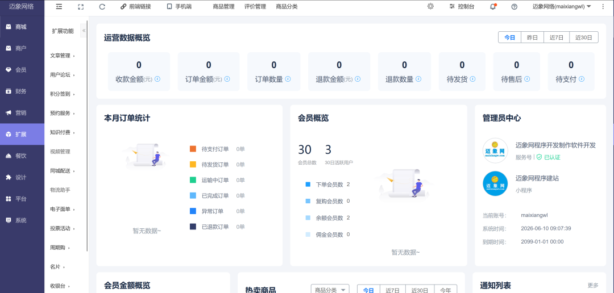The height and width of the screenshot is (293, 614).
Task: Open 评价管理 in top menu
Action: 255,7
